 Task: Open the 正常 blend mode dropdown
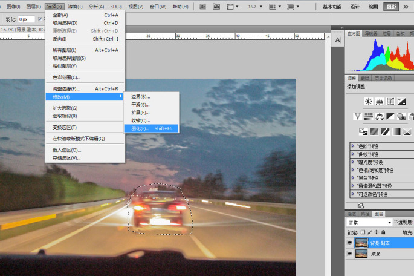369,222
